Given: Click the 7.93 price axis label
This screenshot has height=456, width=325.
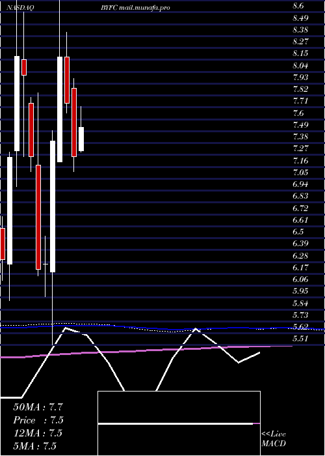Looking at the screenshot, I should (x=300, y=78).
